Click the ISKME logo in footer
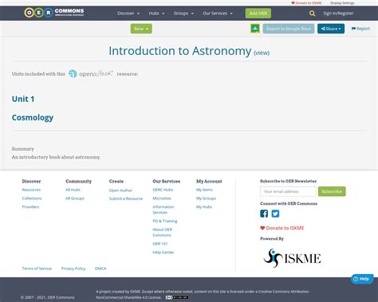Image resolution: width=378 pixels, height=302 pixels. [292, 258]
